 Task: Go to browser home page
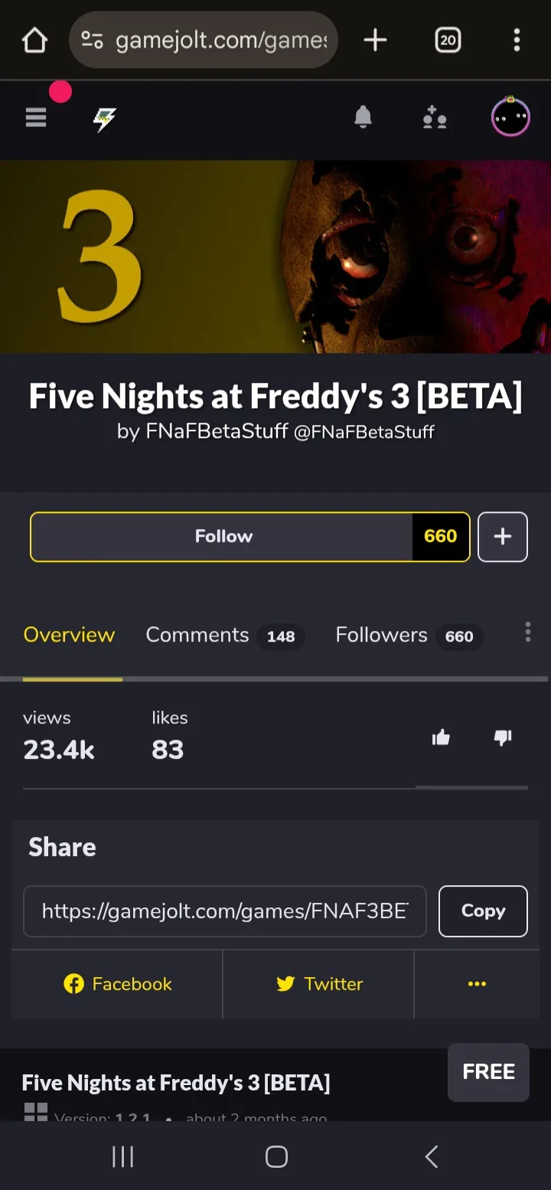34,40
